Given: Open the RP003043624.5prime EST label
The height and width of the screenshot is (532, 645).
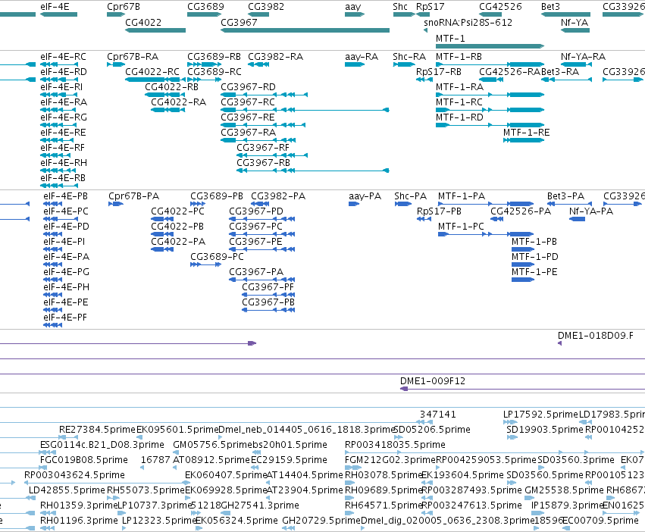Looking at the screenshot, I should [x=75, y=475].
